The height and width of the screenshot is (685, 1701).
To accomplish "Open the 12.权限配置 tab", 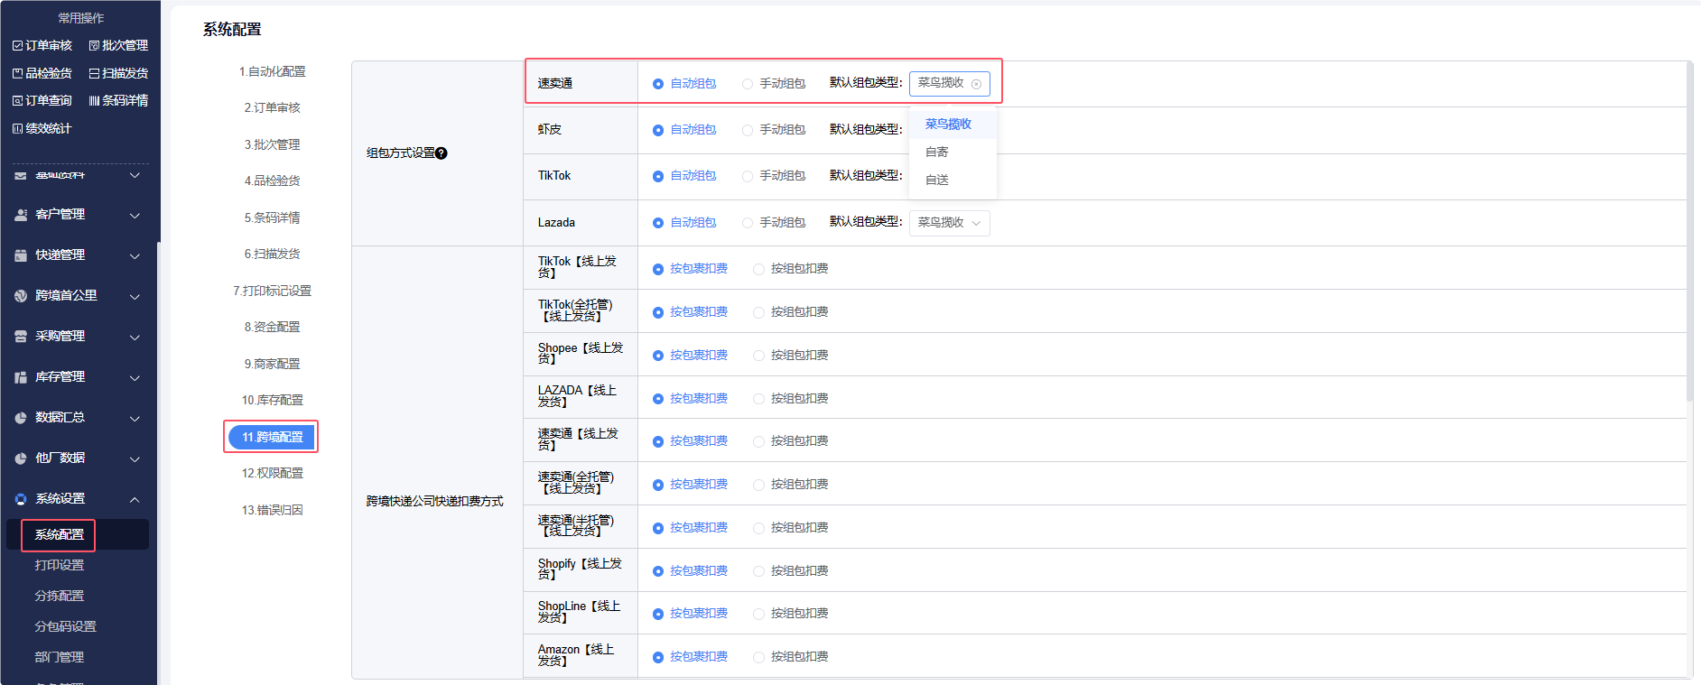I will (272, 474).
